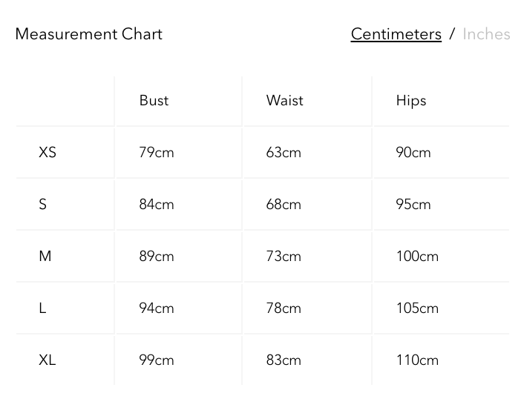Switch units to Inches
The height and width of the screenshot is (399, 524).
486,34
